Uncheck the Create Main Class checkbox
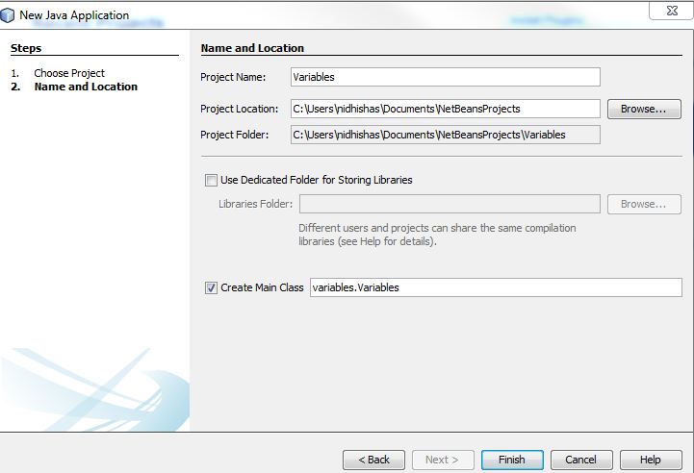694x473 pixels. click(x=211, y=287)
